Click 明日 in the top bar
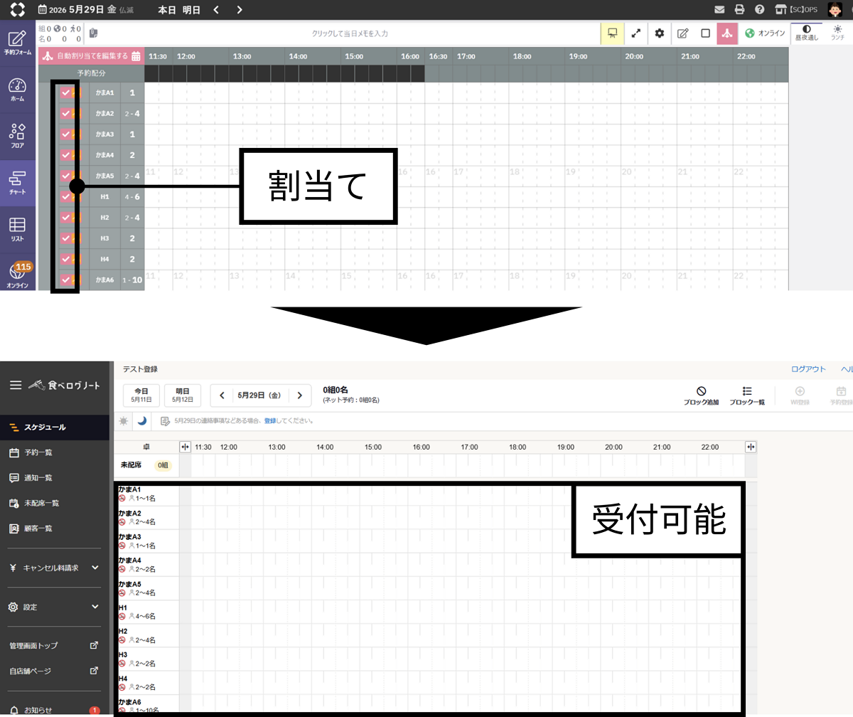 point(191,10)
